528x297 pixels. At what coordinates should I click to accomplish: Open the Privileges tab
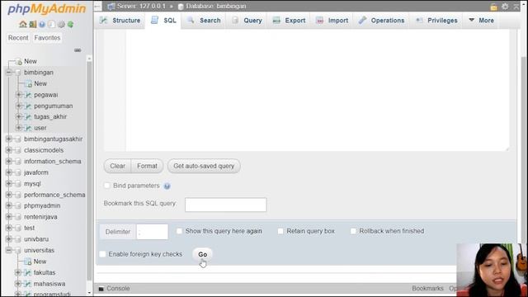point(436,21)
